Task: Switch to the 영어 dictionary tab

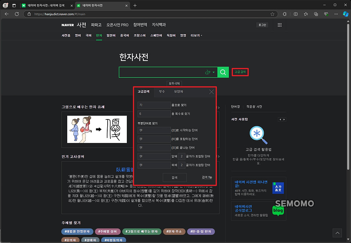Action: [78, 36]
